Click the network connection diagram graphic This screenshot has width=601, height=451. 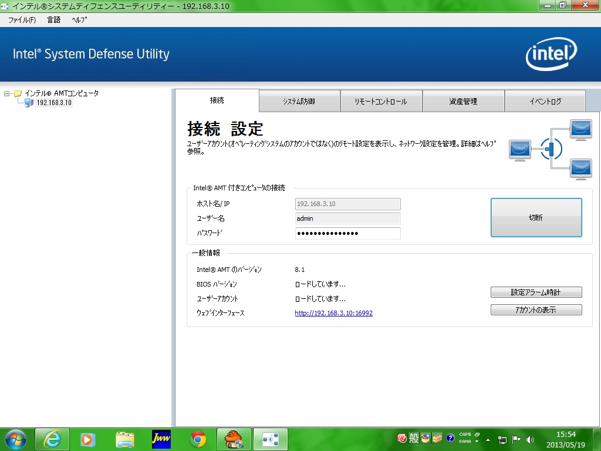pyautogui.click(x=551, y=149)
